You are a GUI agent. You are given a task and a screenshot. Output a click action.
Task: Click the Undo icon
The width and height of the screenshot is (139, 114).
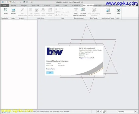pyautogui.click(x=15, y=2)
